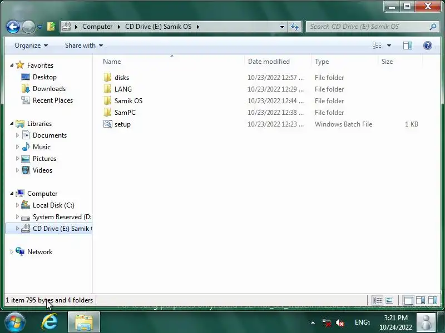Click the Computer breadcrumb in address bar
The height and width of the screenshot is (333, 445).
[97, 27]
